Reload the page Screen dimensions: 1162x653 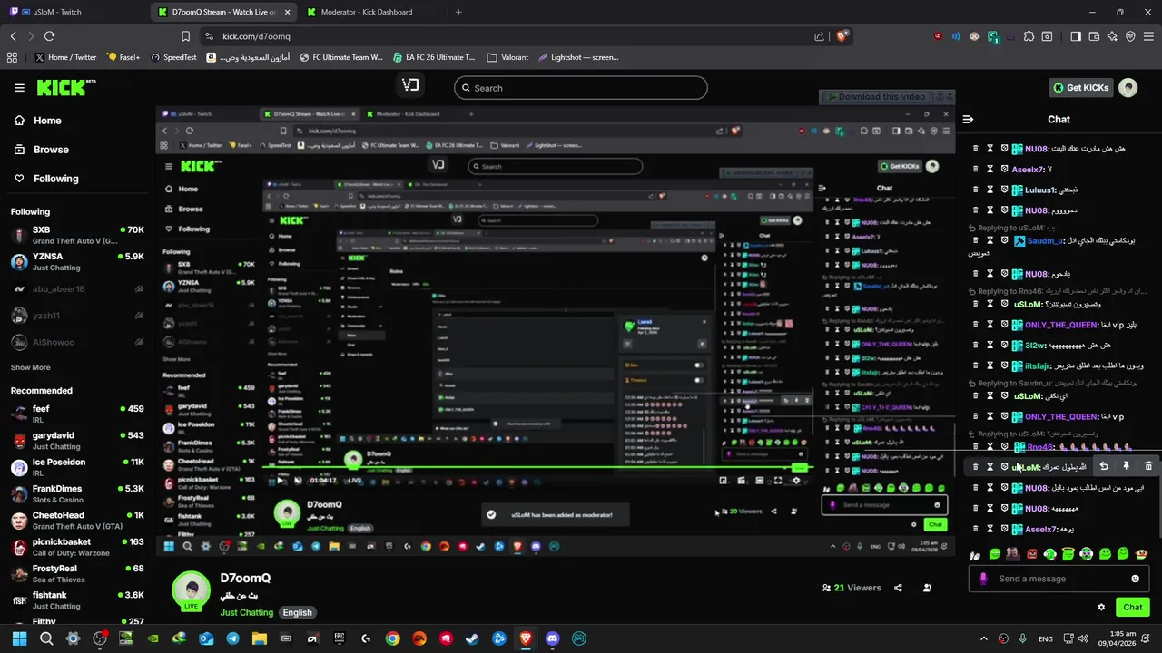[49, 36]
